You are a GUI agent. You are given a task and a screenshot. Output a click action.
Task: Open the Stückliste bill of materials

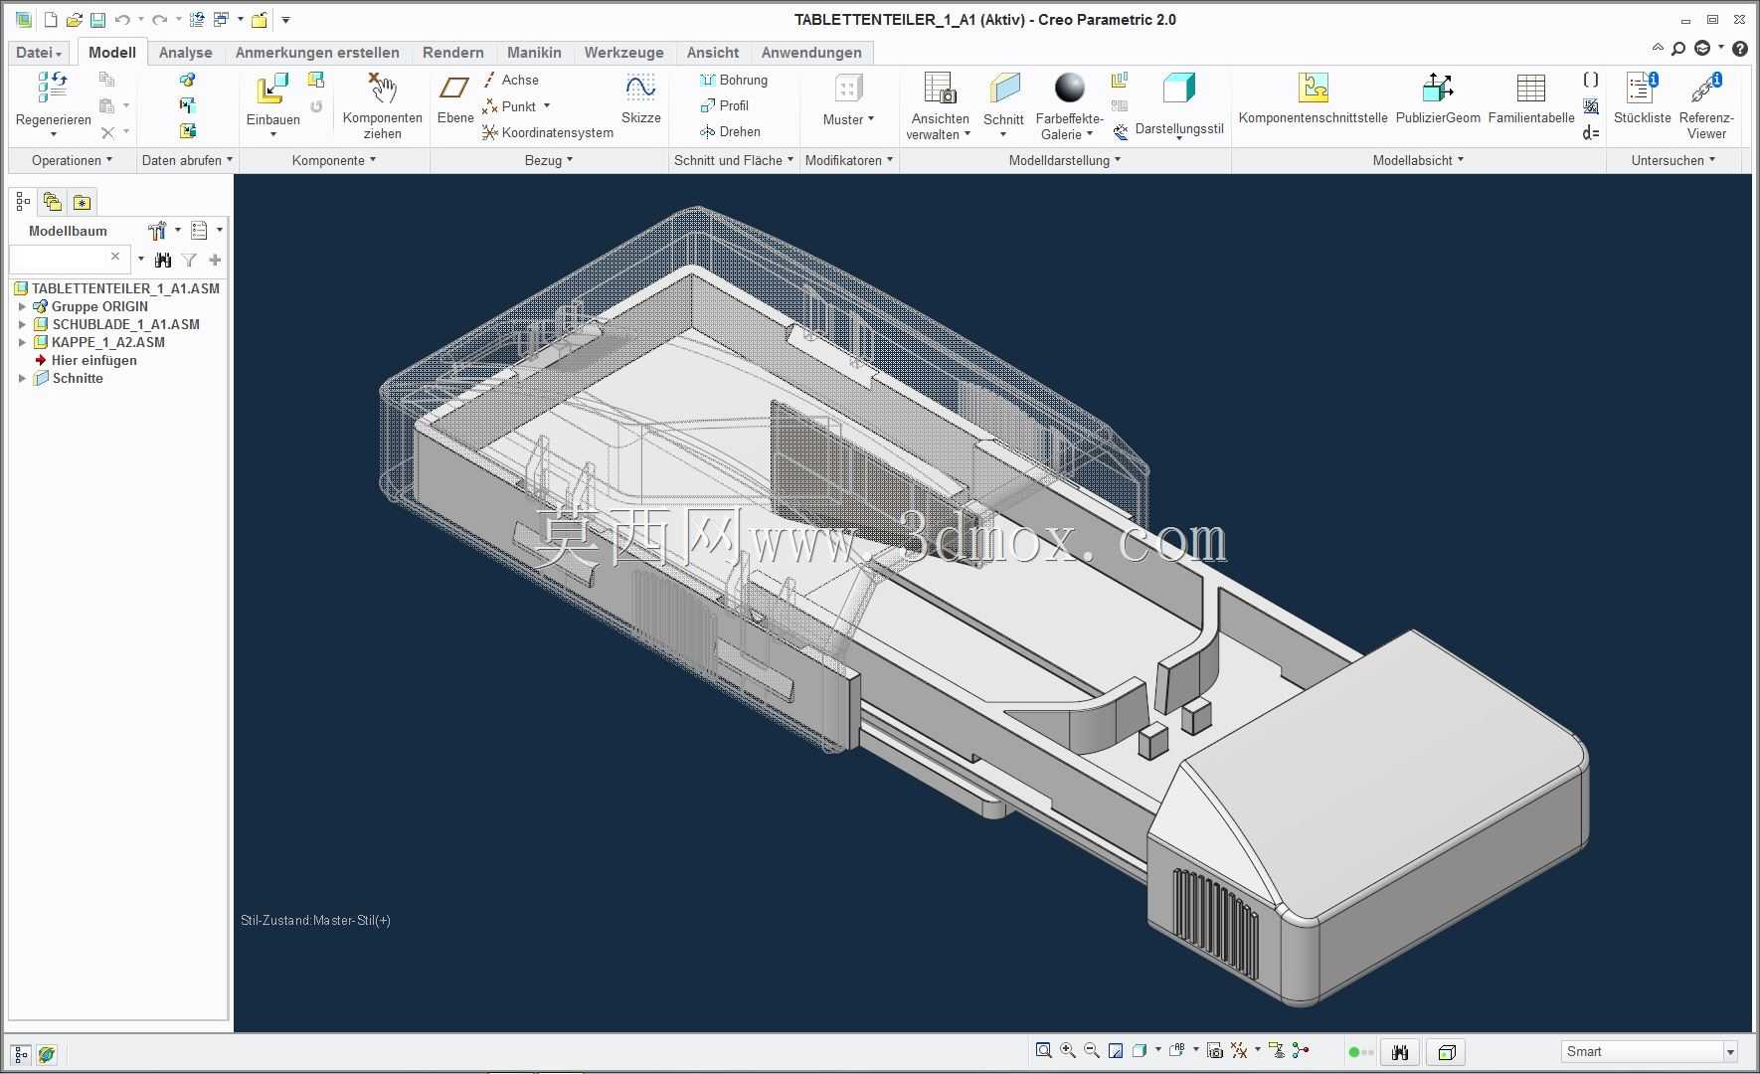click(1642, 89)
